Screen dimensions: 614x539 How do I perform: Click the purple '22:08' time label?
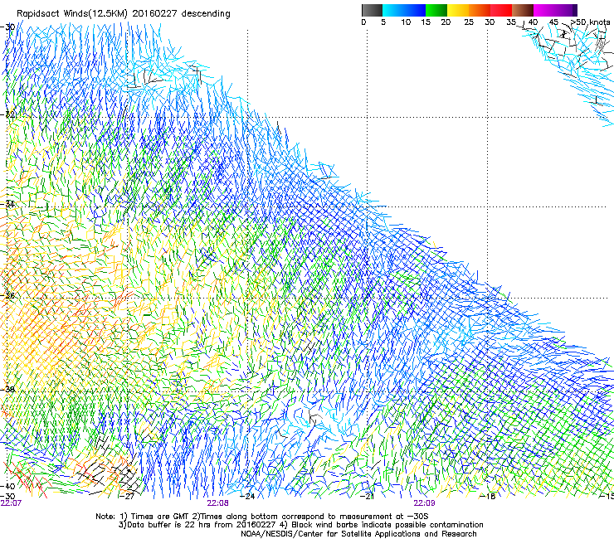tap(217, 503)
